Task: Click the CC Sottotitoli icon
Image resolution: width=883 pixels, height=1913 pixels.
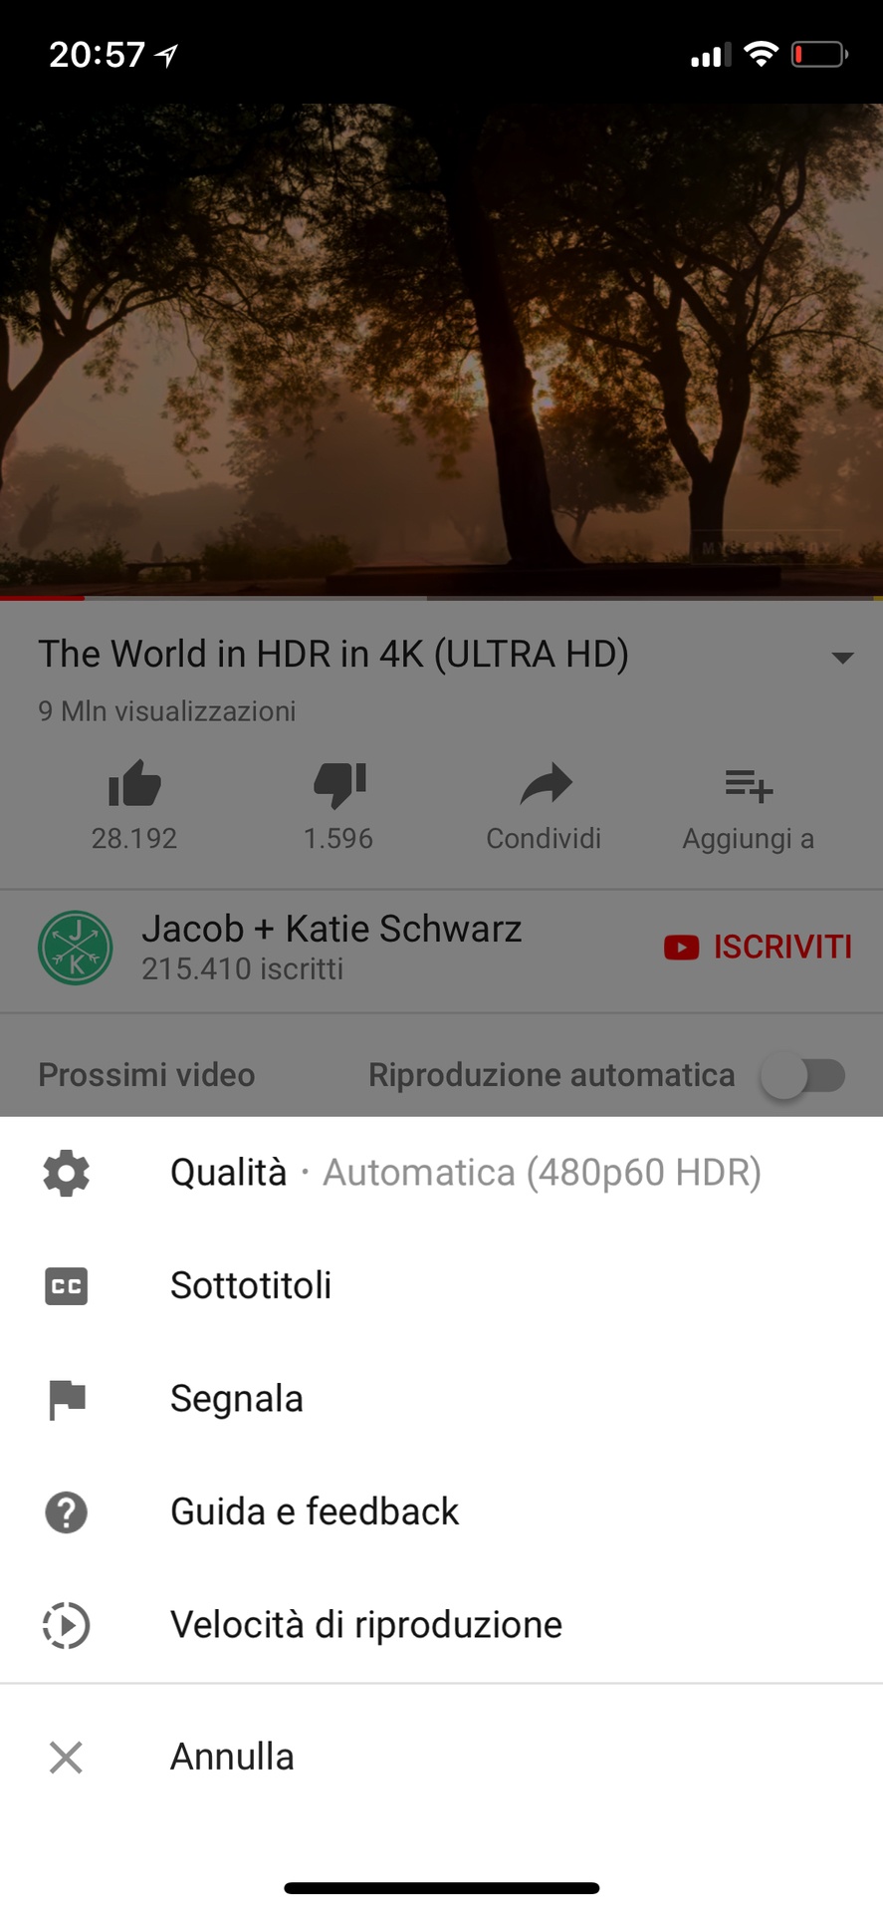Action: pyautogui.click(x=67, y=1286)
